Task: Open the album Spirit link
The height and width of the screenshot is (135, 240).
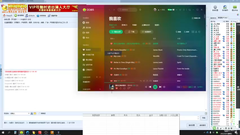Action: pyautogui.click(x=179, y=62)
